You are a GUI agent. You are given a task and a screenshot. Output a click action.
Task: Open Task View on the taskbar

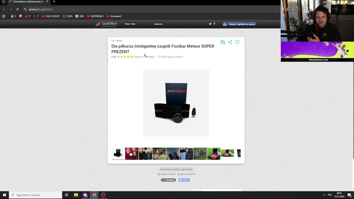67,195
